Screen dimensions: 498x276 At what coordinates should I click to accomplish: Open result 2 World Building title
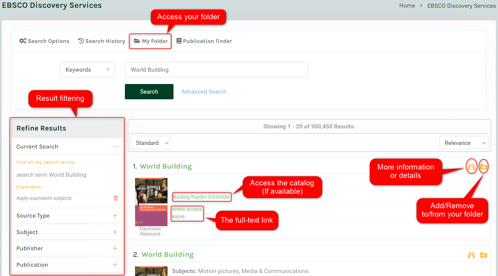(168, 255)
